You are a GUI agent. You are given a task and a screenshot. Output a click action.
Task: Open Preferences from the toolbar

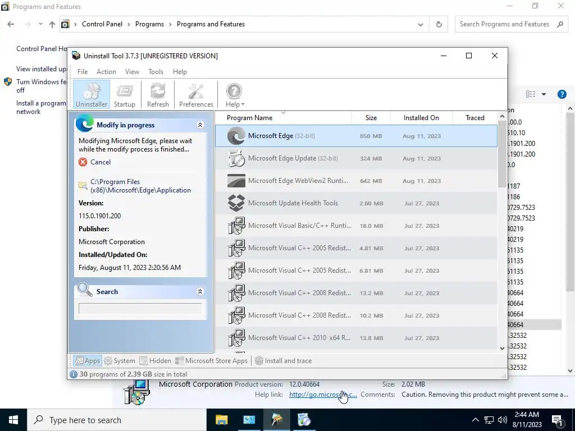coord(196,94)
